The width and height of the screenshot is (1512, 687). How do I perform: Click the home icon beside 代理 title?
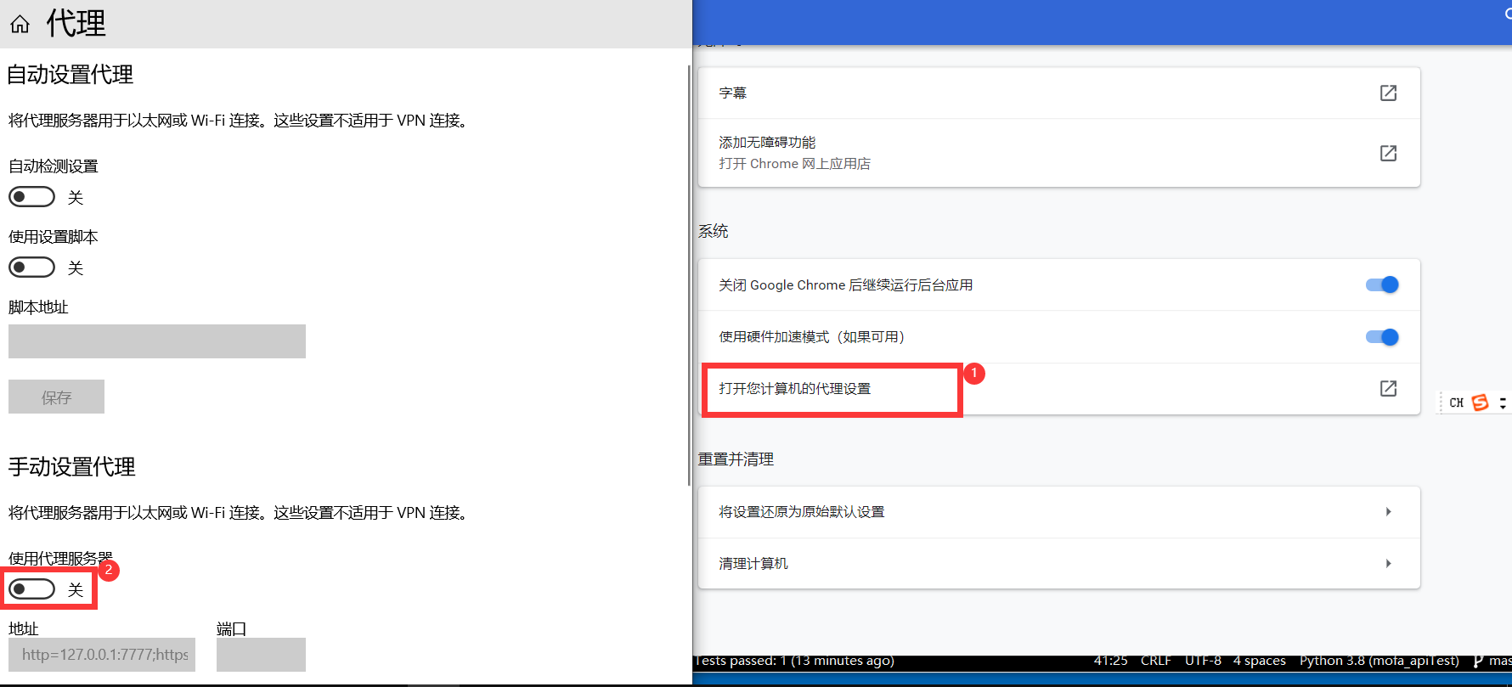pos(20,24)
